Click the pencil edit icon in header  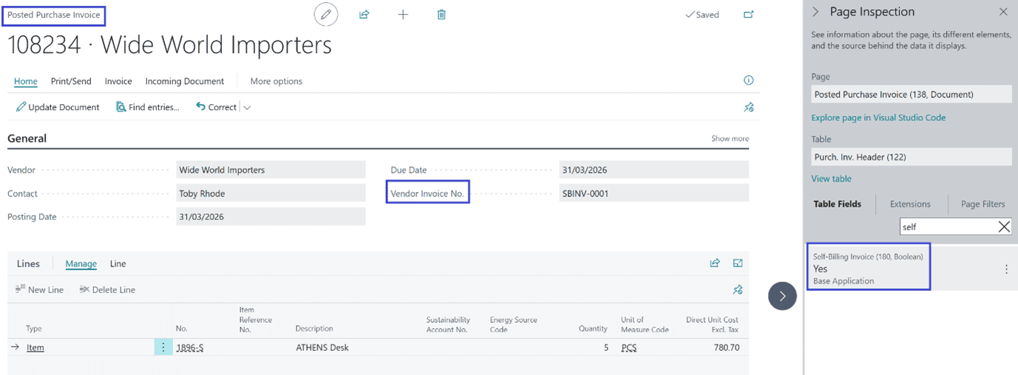(326, 15)
